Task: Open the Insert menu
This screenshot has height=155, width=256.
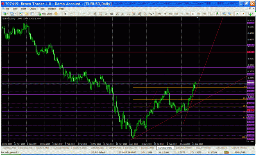Action: click(23, 9)
